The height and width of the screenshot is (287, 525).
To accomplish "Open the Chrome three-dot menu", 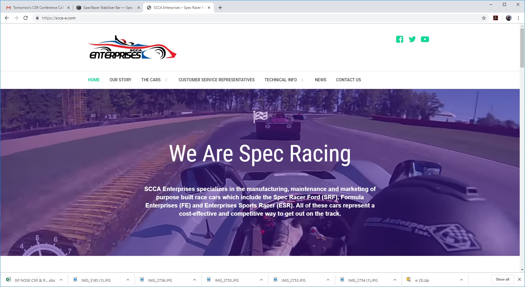I will pos(518,18).
